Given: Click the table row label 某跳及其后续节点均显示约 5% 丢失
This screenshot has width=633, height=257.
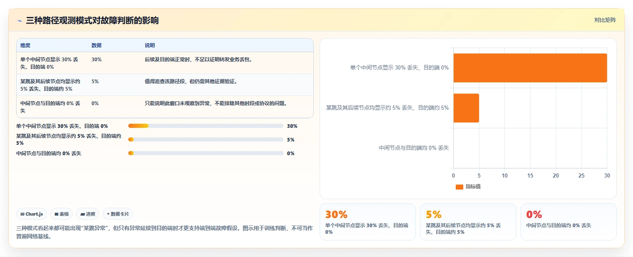Looking at the screenshot, I should [50, 85].
